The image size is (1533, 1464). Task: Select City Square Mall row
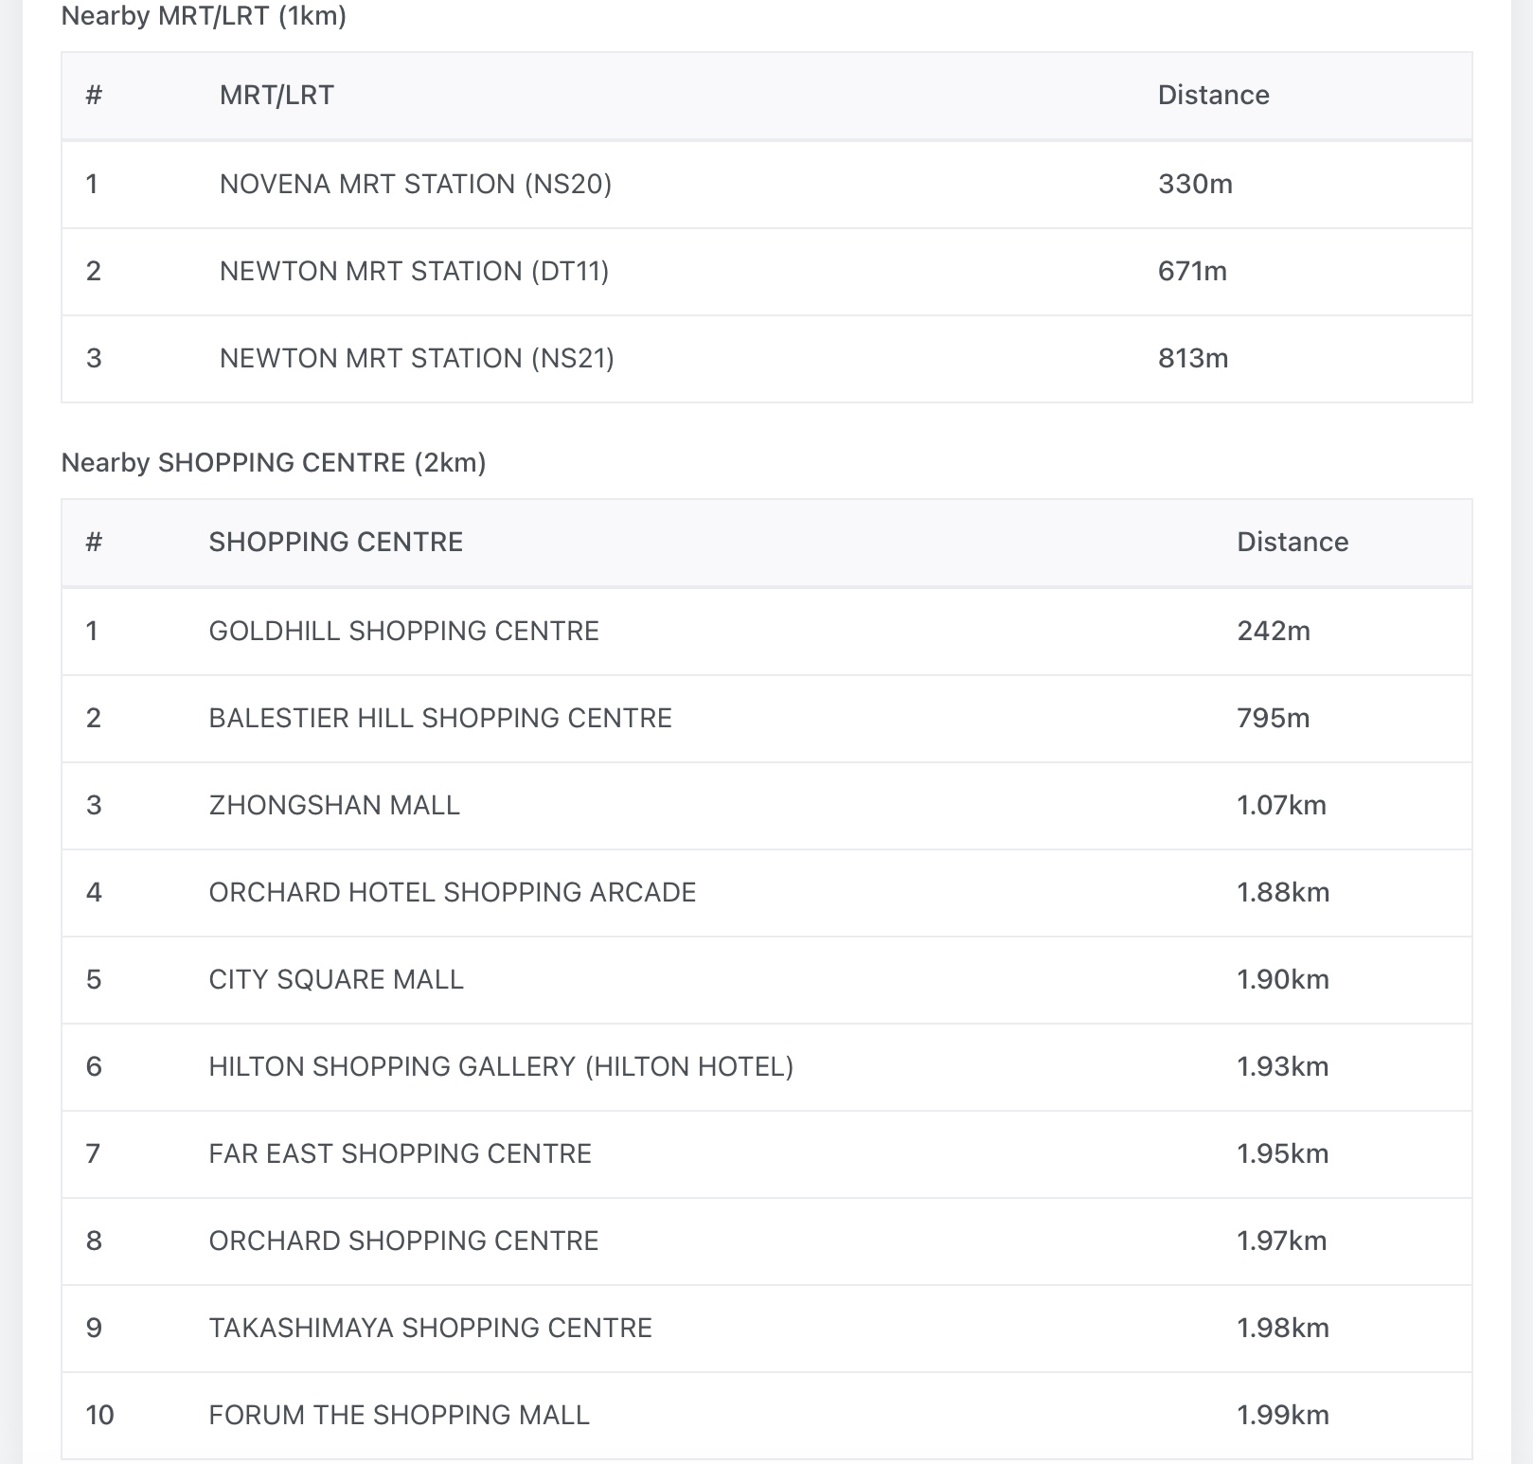(335, 979)
